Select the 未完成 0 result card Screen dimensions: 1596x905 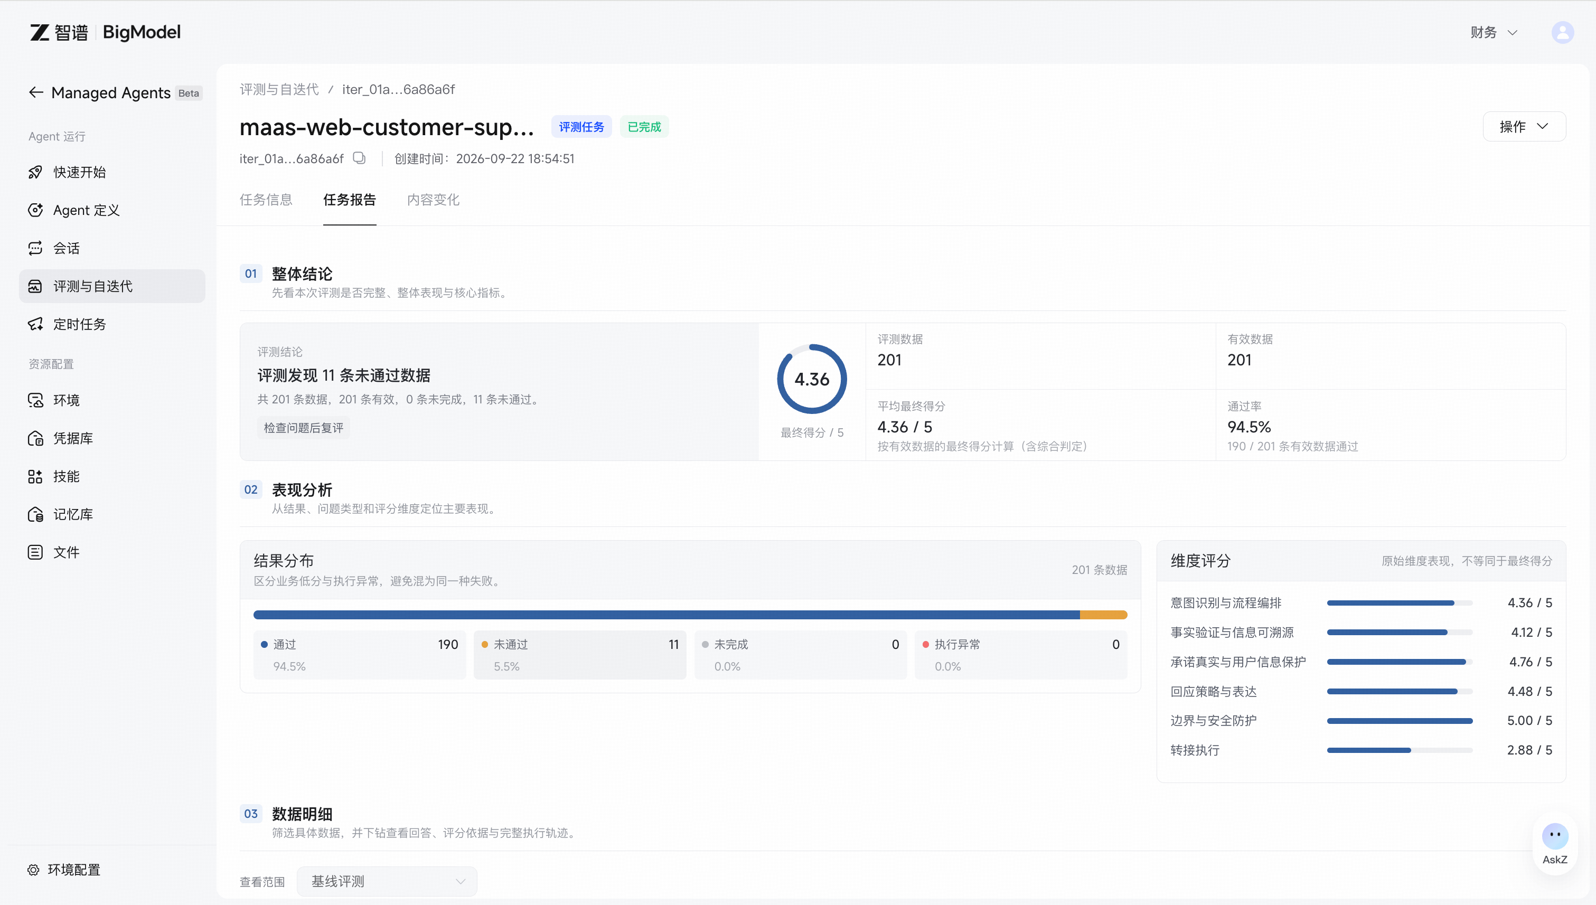click(x=800, y=655)
